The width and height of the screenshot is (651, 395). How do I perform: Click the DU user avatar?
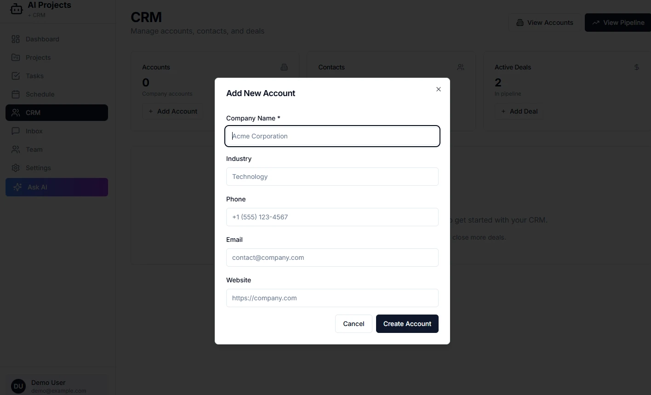click(17, 386)
